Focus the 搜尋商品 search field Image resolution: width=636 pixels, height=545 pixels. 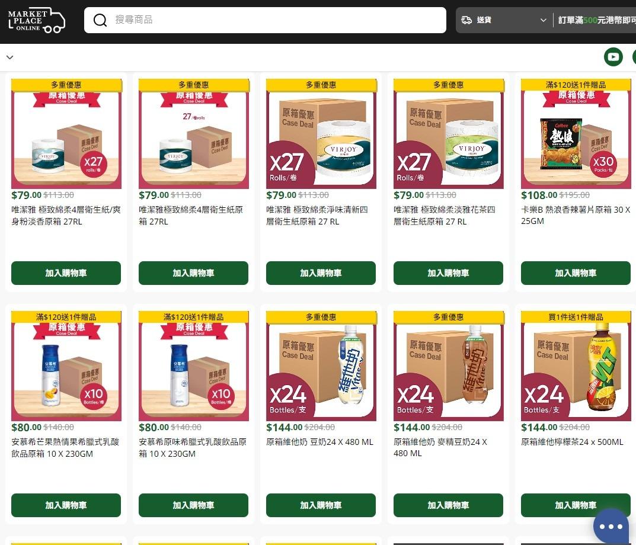[x=265, y=20]
